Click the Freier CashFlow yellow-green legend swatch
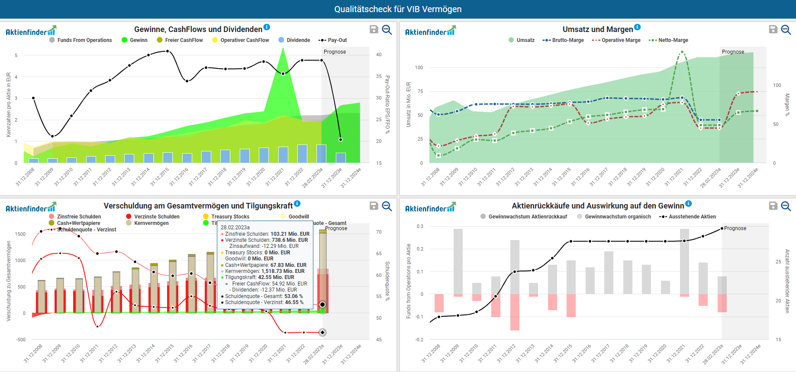 (160, 40)
